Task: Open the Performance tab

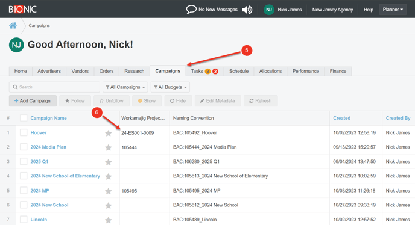Action: point(305,71)
